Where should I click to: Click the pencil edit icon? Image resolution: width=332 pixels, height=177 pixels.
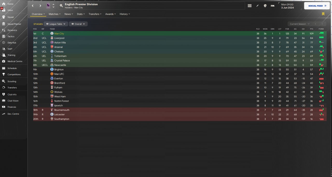258,6
